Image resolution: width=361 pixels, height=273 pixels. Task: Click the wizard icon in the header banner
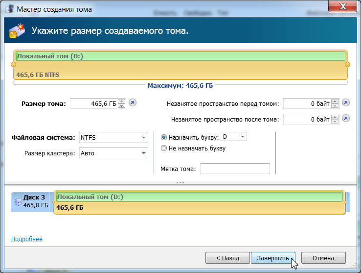[17, 31]
